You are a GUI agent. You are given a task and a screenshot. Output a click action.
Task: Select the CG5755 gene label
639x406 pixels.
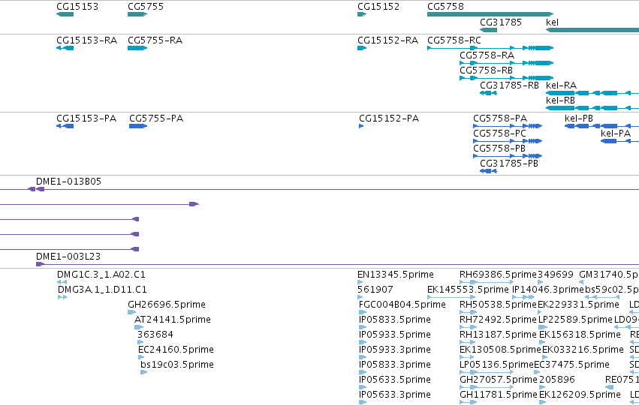(x=146, y=7)
